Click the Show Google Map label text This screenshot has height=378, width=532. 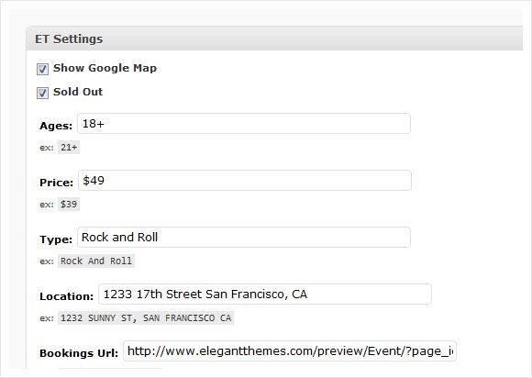[105, 68]
